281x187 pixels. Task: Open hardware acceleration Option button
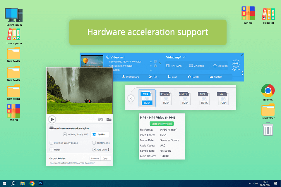pos(100,134)
